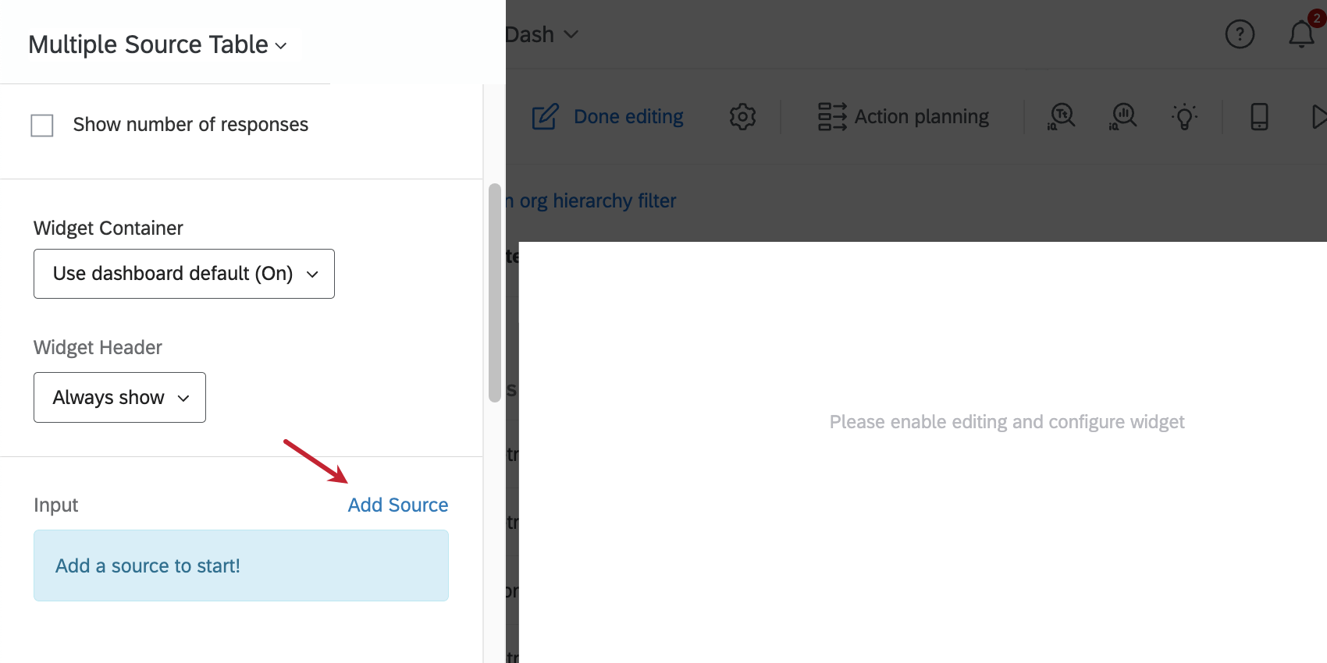1327x663 pixels.
Task: Open the Help question mark icon
Action: 1240,34
